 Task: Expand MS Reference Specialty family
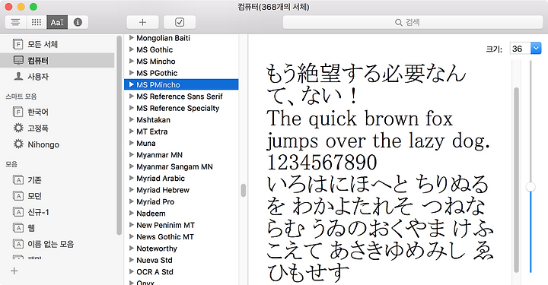pyautogui.click(x=132, y=108)
